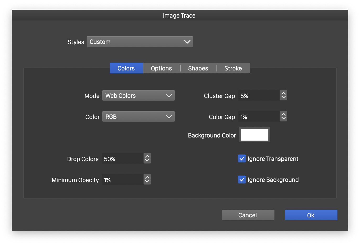Click the Cluster Gap stepper arrows

283,96
